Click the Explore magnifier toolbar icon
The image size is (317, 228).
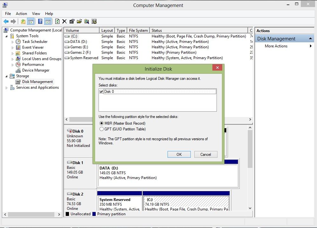tap(87, 21)
